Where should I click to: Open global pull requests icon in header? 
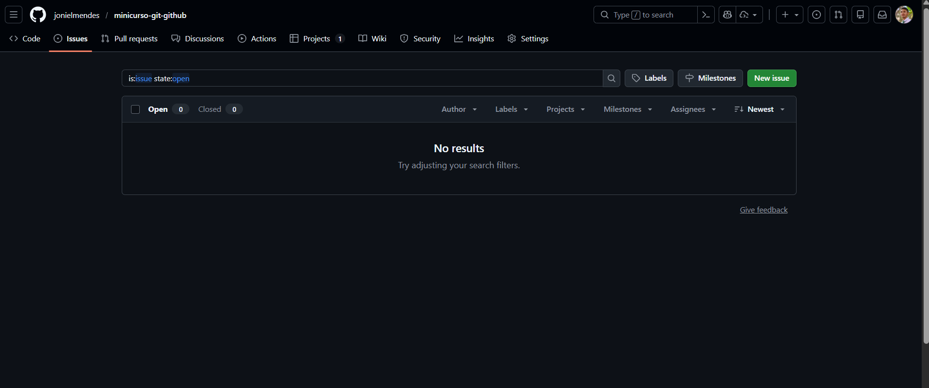click(838, 15)
